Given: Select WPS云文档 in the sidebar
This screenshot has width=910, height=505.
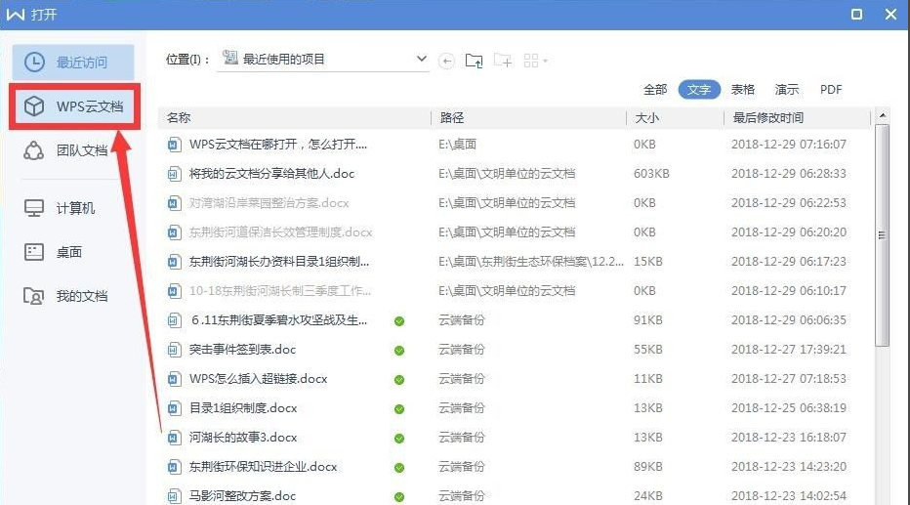Looking at the screenshot, I should coord(74,106).
